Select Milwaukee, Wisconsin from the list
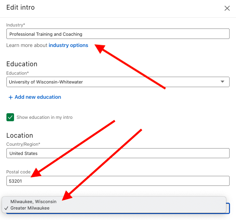Viewport: 236px width, 220px height. [x=33, y=202]
